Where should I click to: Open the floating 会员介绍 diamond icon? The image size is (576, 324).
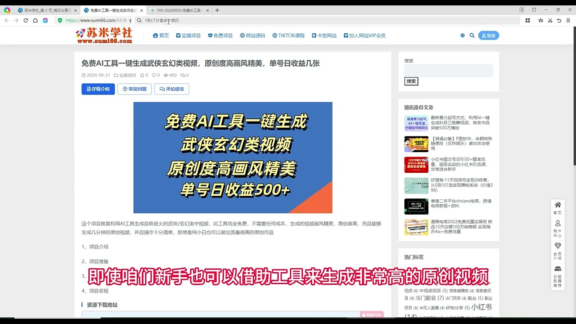[558, 251]
